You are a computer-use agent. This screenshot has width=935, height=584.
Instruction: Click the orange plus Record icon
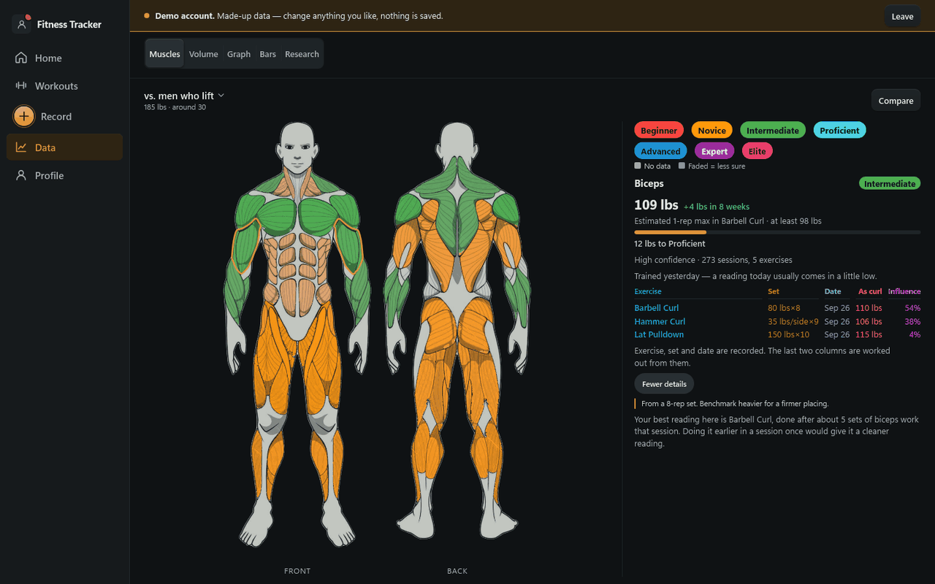(24, 116)
